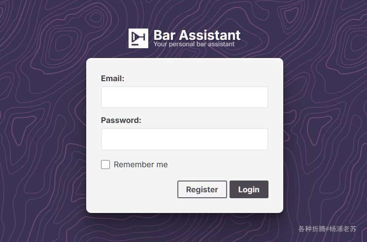Click the "Your personal bar assistant" tagline
This screenshot has width=367, height=242.
point(194,44)
